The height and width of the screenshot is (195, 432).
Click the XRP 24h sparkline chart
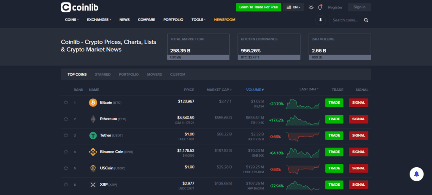coord(303,184)
